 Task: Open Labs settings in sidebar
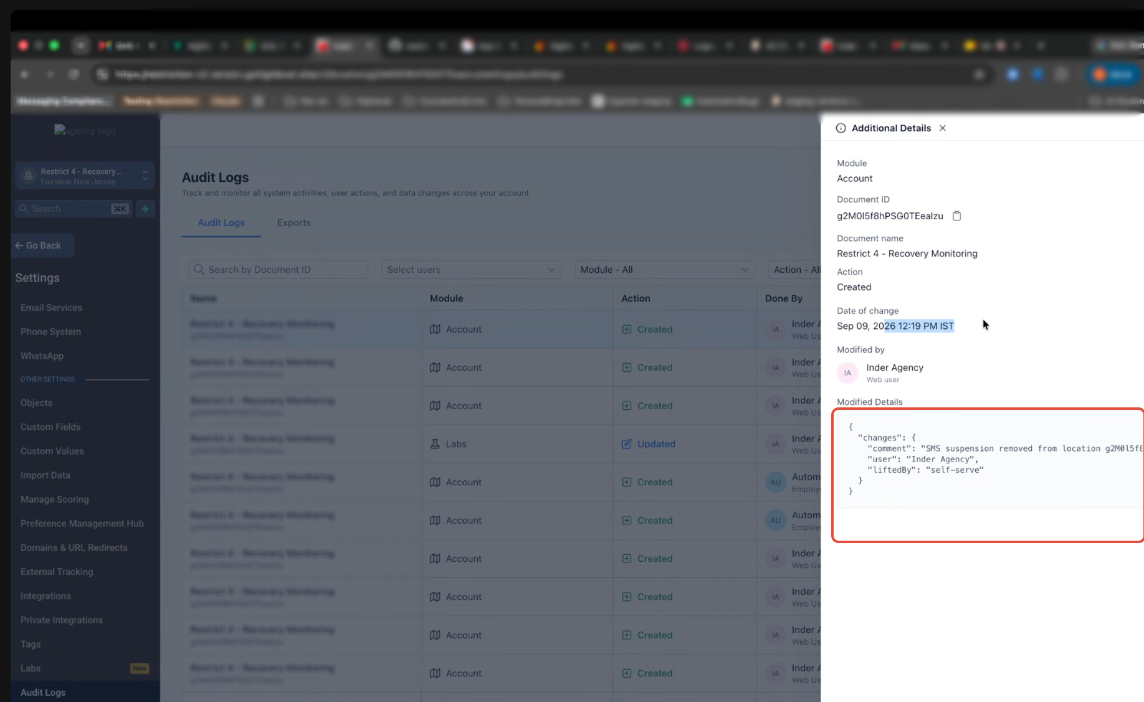pyautogui.click(x=31, y=668)
